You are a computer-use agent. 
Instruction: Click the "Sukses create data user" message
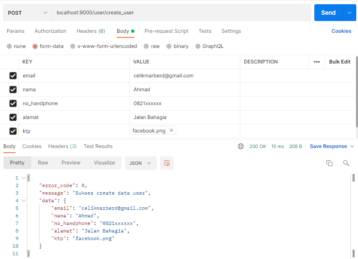(110, 193)
